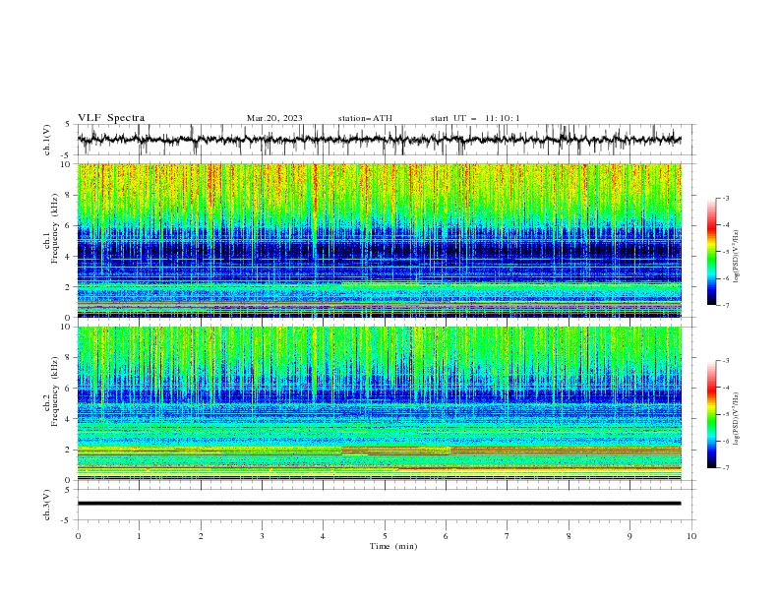Click the ch.1 frequency tick "4"
This screenshot has width=779, height=602.
(x=69, y=257)
